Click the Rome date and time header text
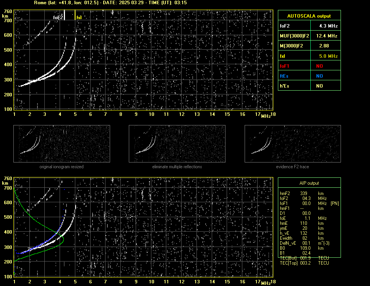This screenshot has width=370, height=286. (x=110, y=3)
